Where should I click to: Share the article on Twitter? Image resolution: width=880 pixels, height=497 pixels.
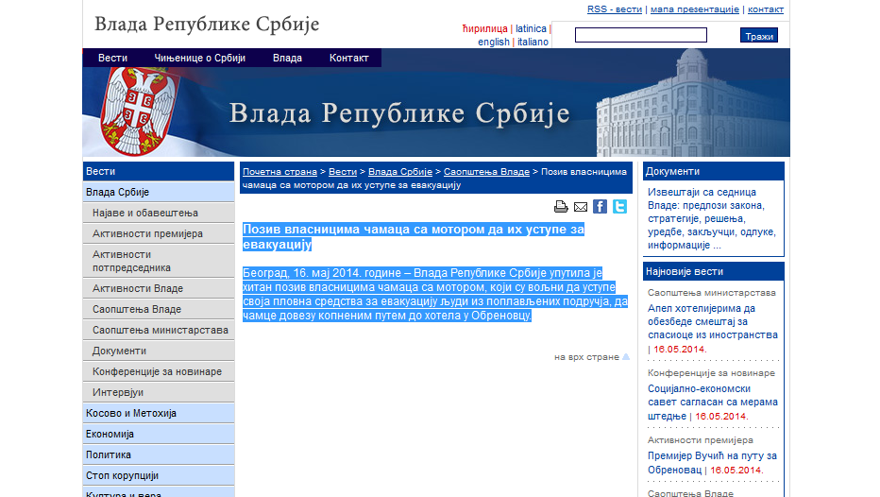coord(619,207)
